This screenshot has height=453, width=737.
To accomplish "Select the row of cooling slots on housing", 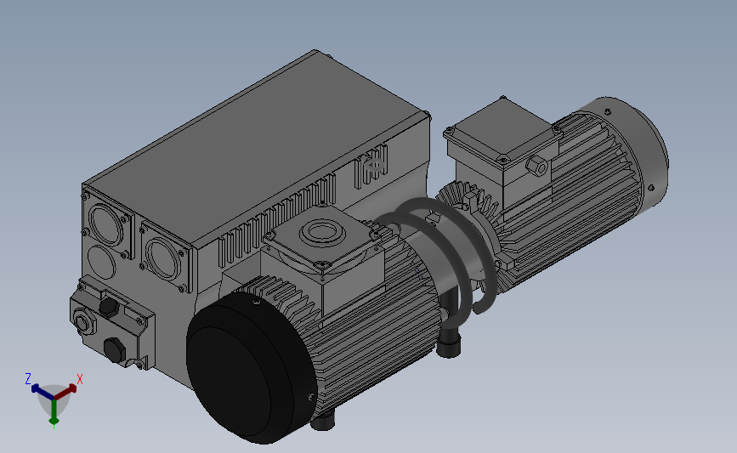I will 277,219.
